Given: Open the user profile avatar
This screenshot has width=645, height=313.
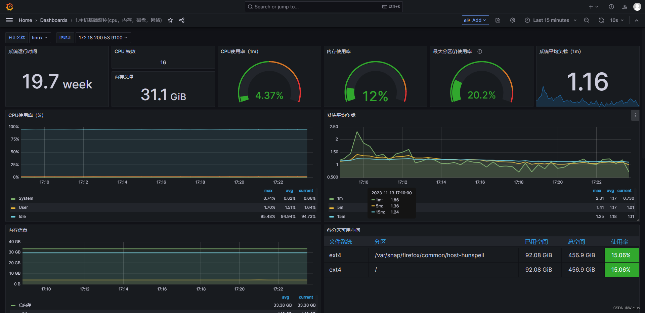Looking at the screenshot, I should pos(637,7).
